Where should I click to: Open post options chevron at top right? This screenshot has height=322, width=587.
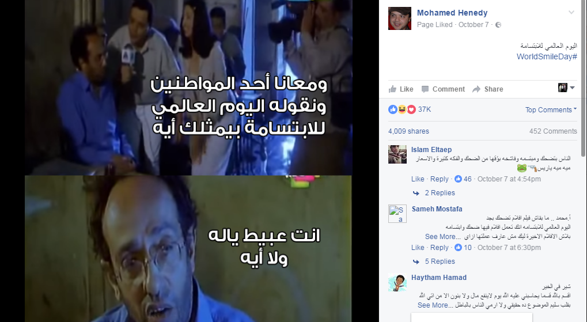tap(571, 12)
